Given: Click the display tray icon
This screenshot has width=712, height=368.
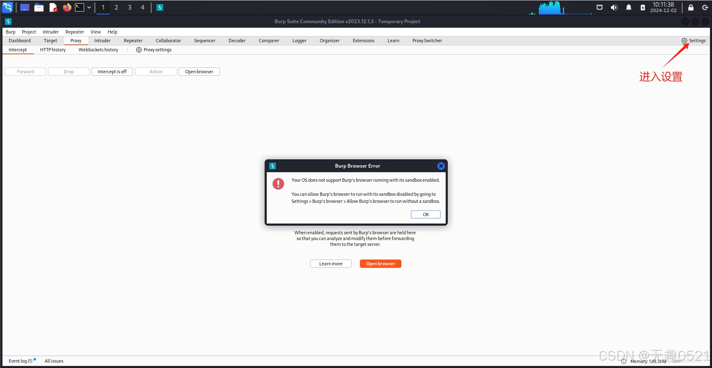Looking at the screenshot, I should point(599,7).
